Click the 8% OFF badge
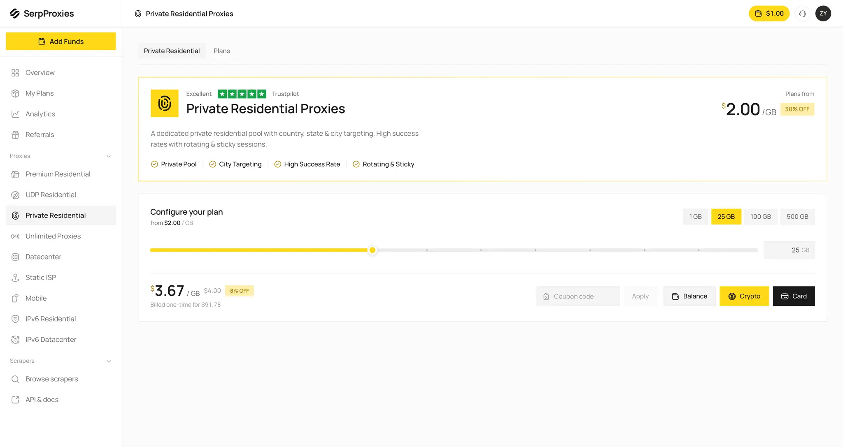 pyautogui.click(x=240, y=291)
